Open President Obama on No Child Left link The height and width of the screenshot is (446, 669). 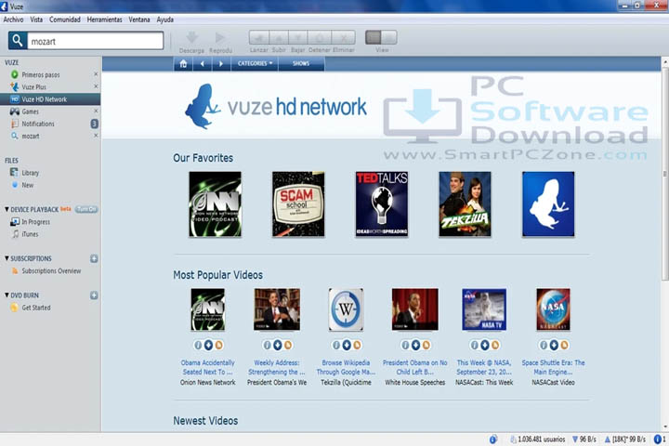coord(414,367)
